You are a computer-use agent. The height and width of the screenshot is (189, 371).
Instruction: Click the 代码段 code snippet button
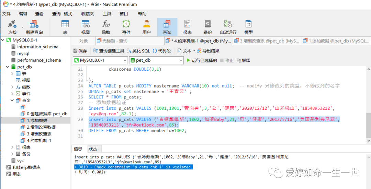[x=162, y=51]
